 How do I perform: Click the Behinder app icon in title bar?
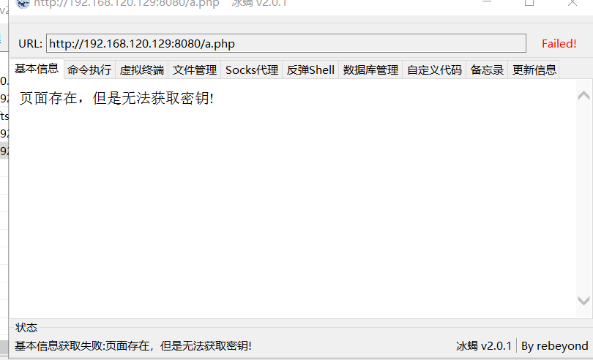click(23, 4)
